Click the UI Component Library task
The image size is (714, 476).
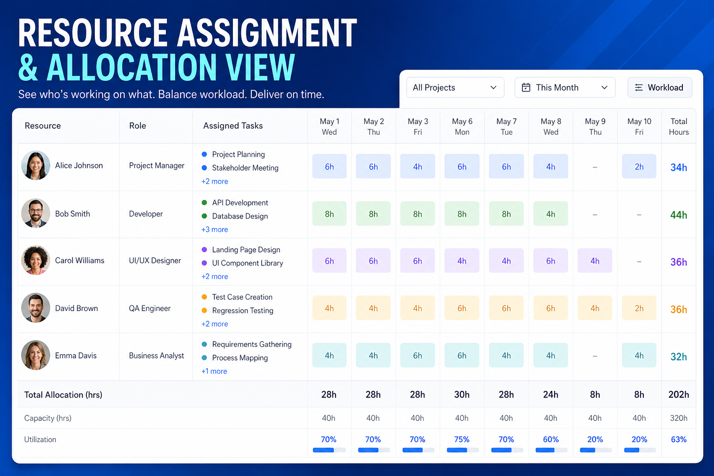pos(247,263)
